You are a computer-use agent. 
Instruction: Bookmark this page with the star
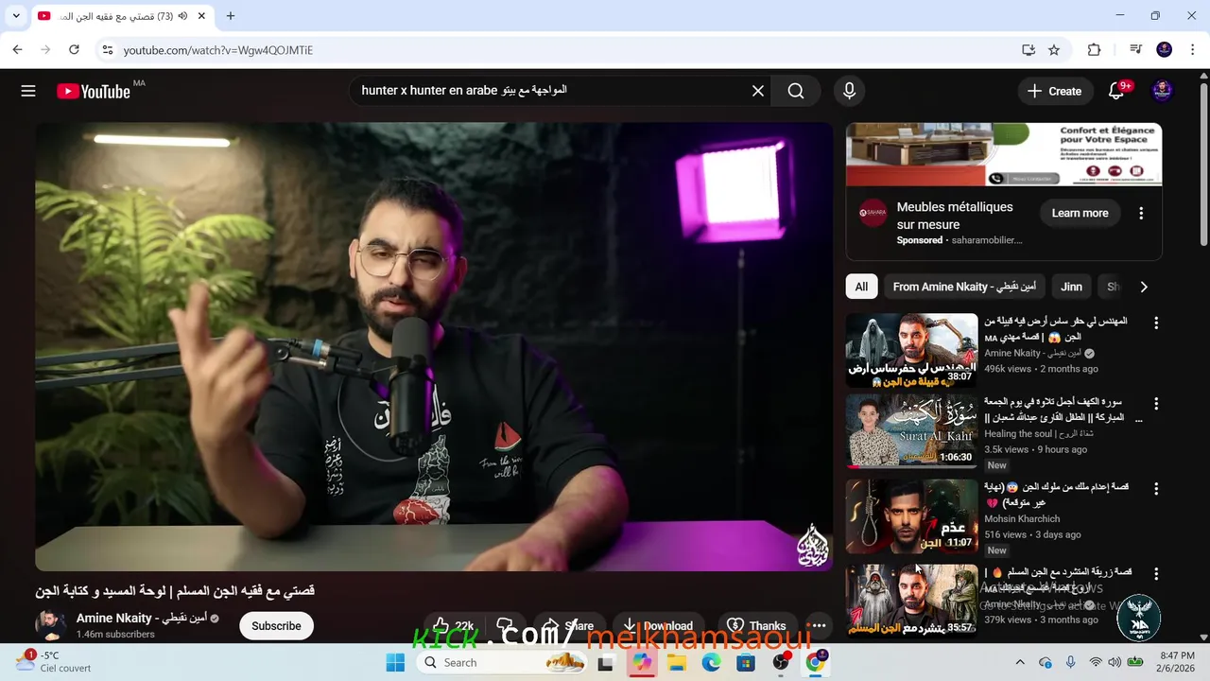pyautogui.click(x=1054, y=49)
